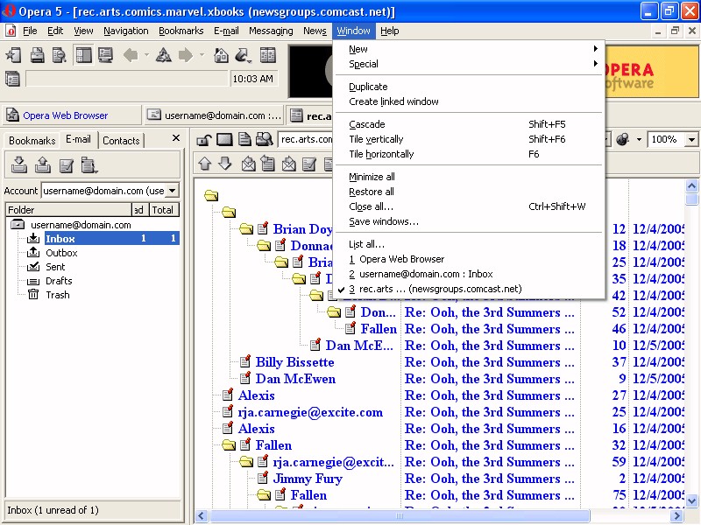Toggle the padlock icon in the news toolbar
The width and height of the screenshot is (701, 525).
pyautogui.click(x=203, y=140)
